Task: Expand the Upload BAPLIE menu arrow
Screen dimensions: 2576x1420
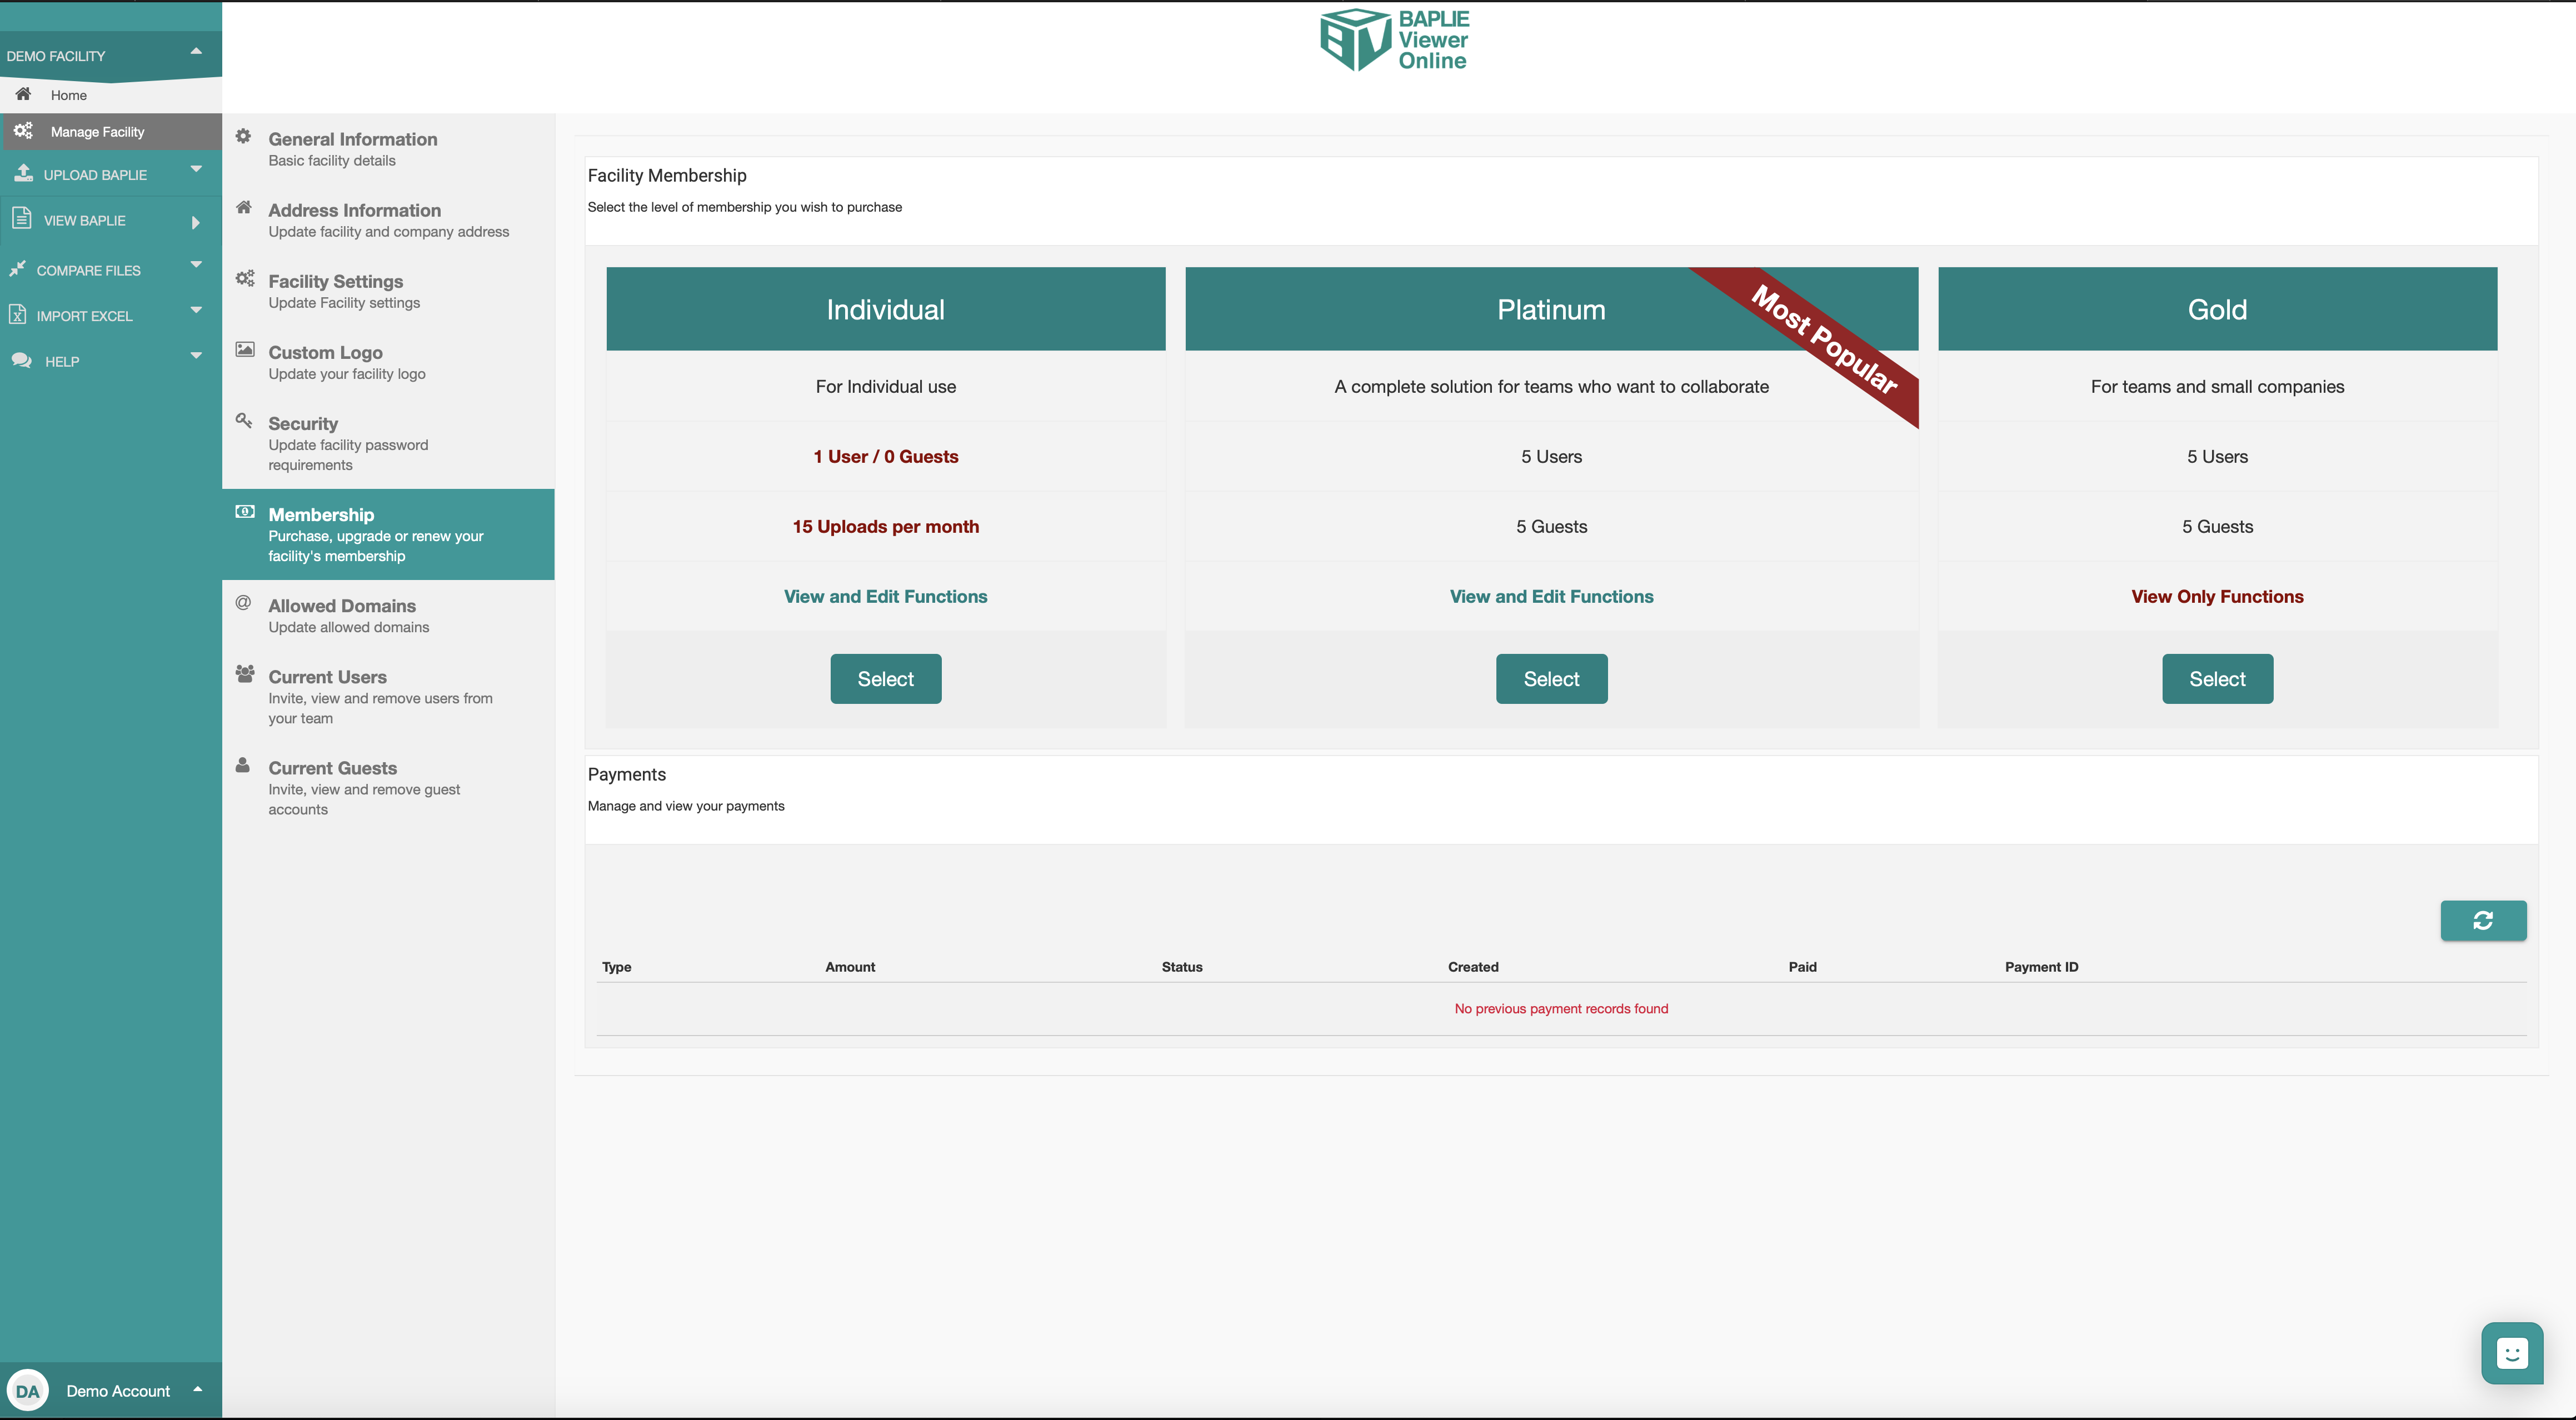Action: point(196,169)
